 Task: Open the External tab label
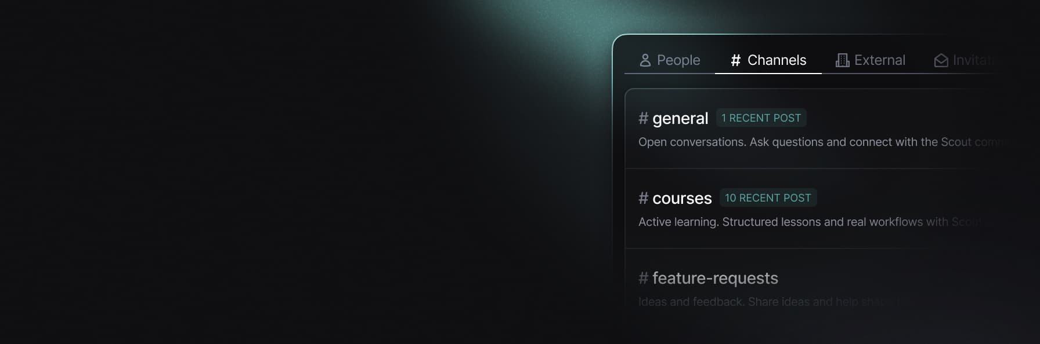coord(879,60)
